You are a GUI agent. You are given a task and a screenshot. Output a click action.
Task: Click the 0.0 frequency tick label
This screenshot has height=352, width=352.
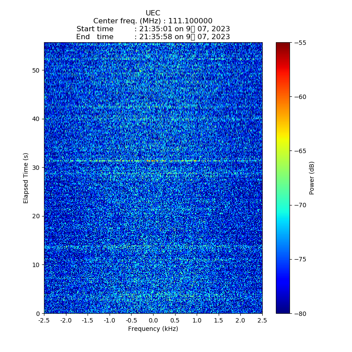[x=153, y=321]
